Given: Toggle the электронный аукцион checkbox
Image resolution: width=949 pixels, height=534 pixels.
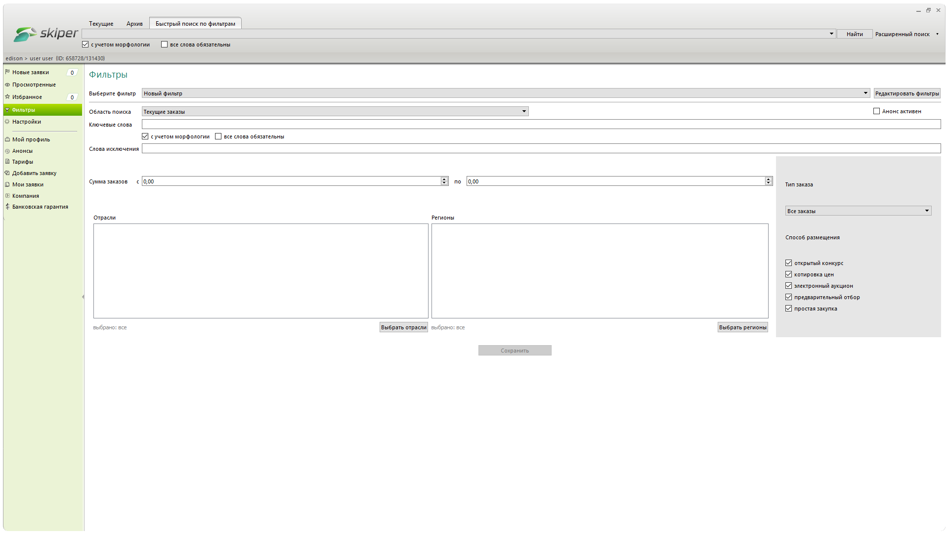Looking at the screenshot, I should (x=788, y=286).
